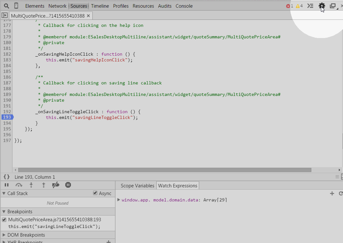Switch to Scope Variables tab
Image resolution: width=343 pixels, height=243 pixels.
coord(137,186)
